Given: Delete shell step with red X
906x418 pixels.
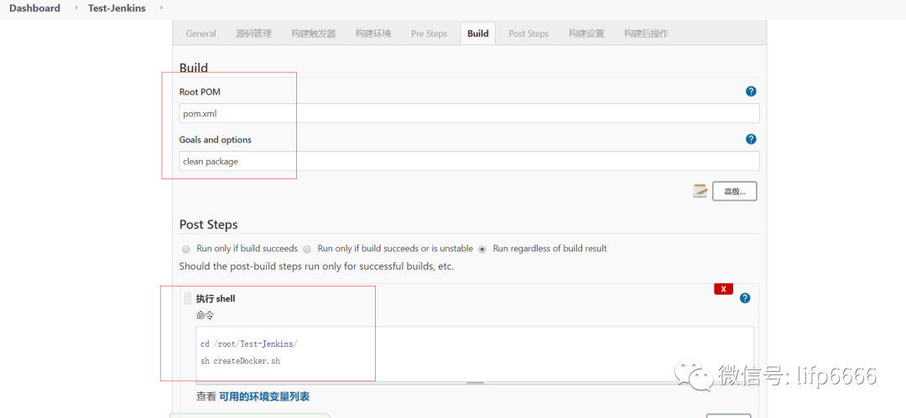Looking at the screenshot, I should pos(723,289).
